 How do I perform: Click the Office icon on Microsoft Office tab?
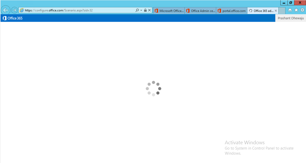[x=156, y=11]
